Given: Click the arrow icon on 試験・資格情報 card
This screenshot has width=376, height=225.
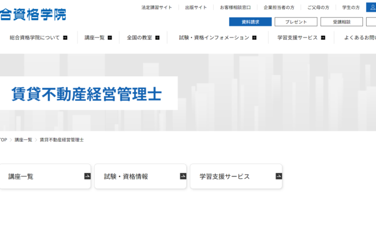Looking at the screenshot, I should click(x=183, y=176).
